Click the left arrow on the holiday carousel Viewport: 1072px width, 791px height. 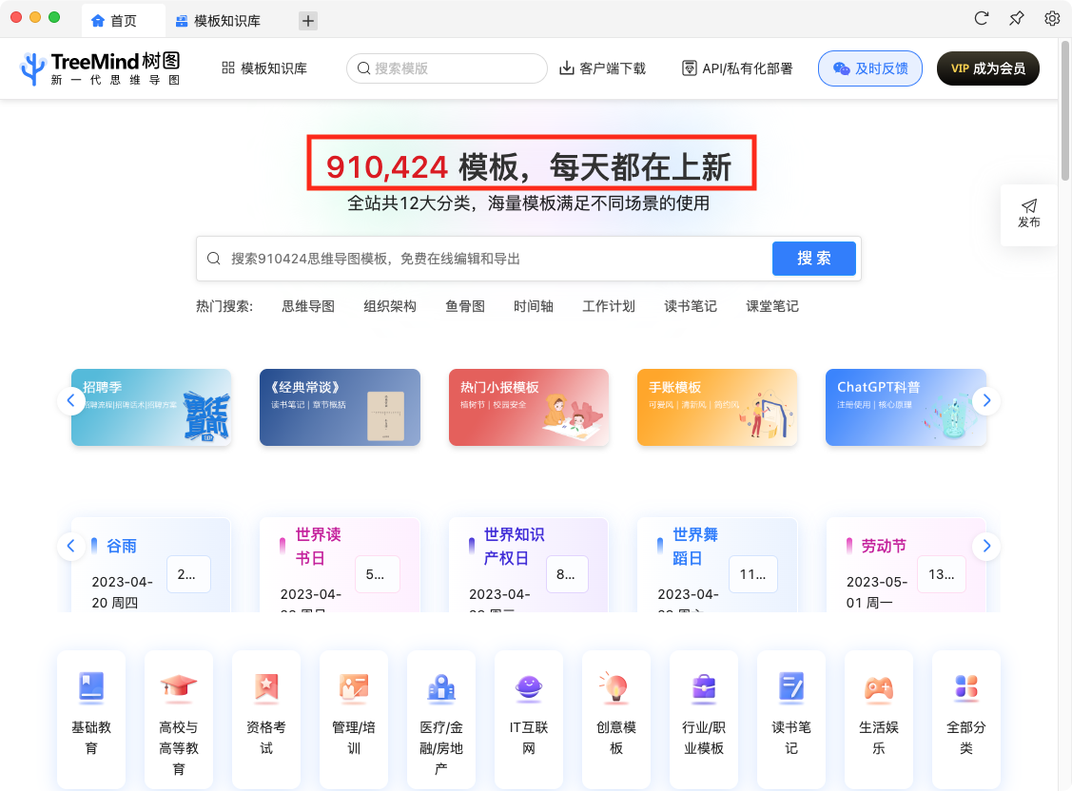click(71, 546)
